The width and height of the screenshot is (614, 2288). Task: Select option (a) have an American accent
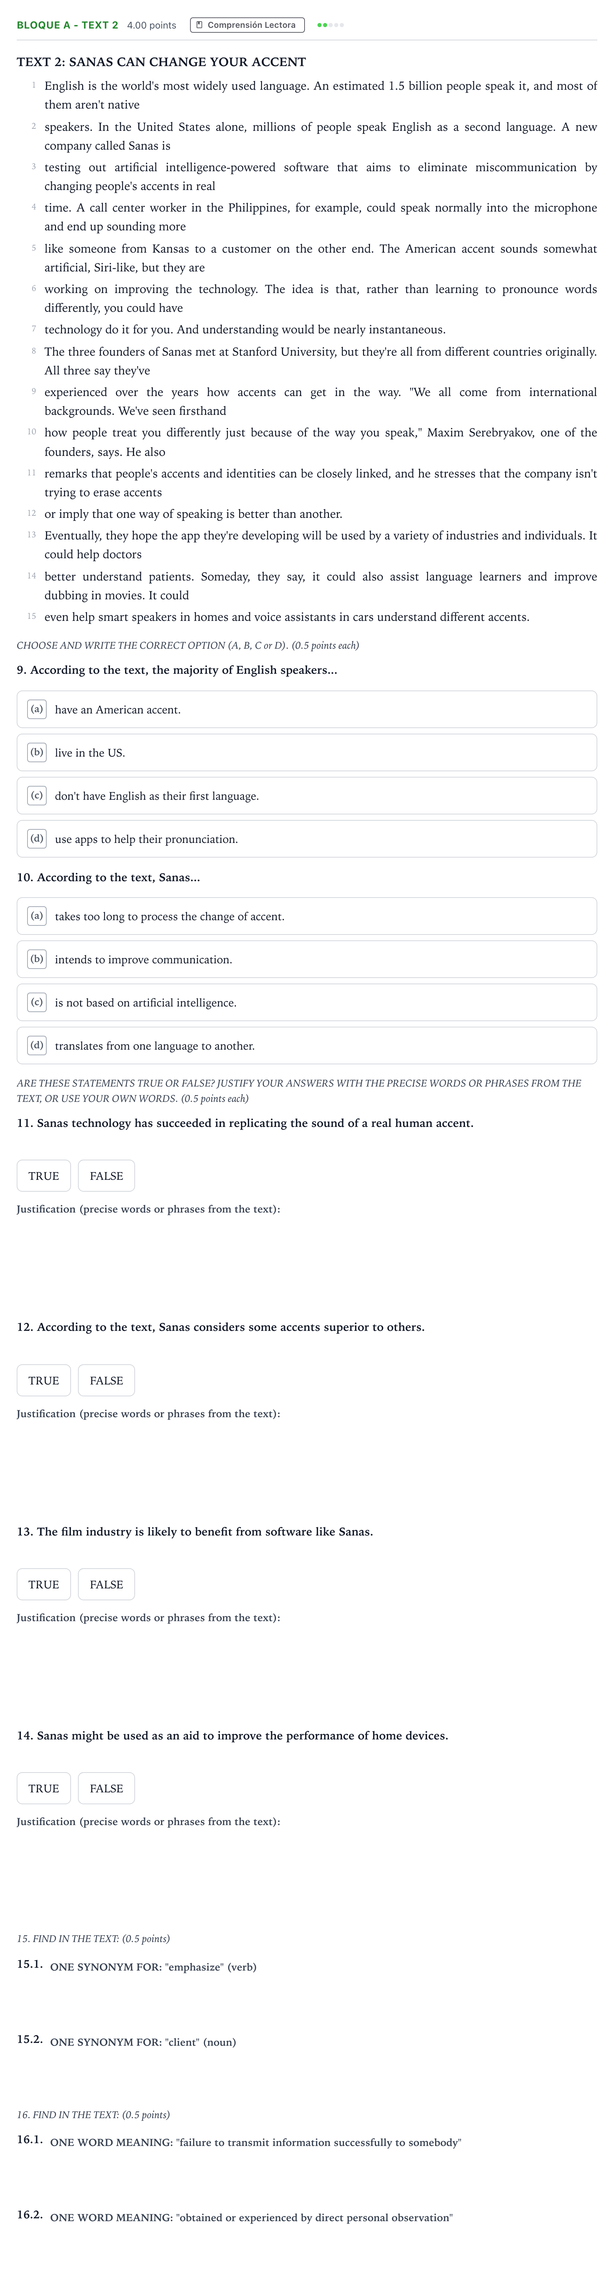click(307, 710)
